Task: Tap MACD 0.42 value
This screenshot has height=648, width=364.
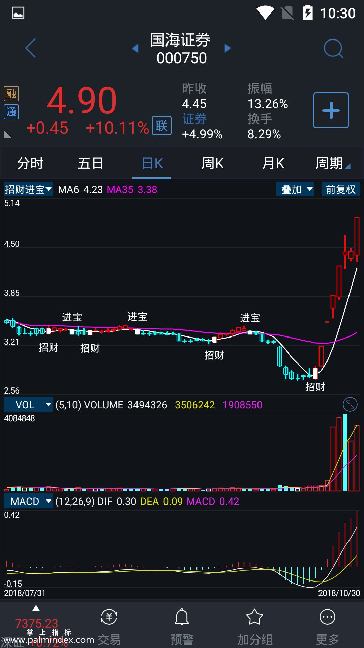Action: [213, 501]
